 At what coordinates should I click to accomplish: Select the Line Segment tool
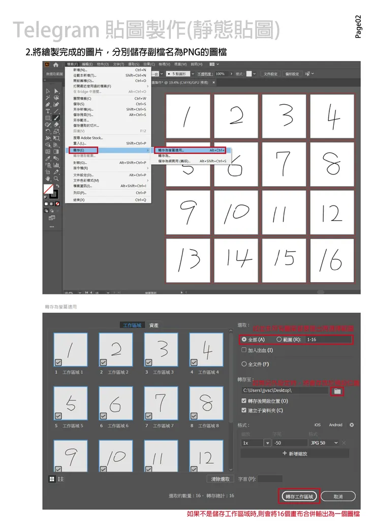(x=56, y=111)
